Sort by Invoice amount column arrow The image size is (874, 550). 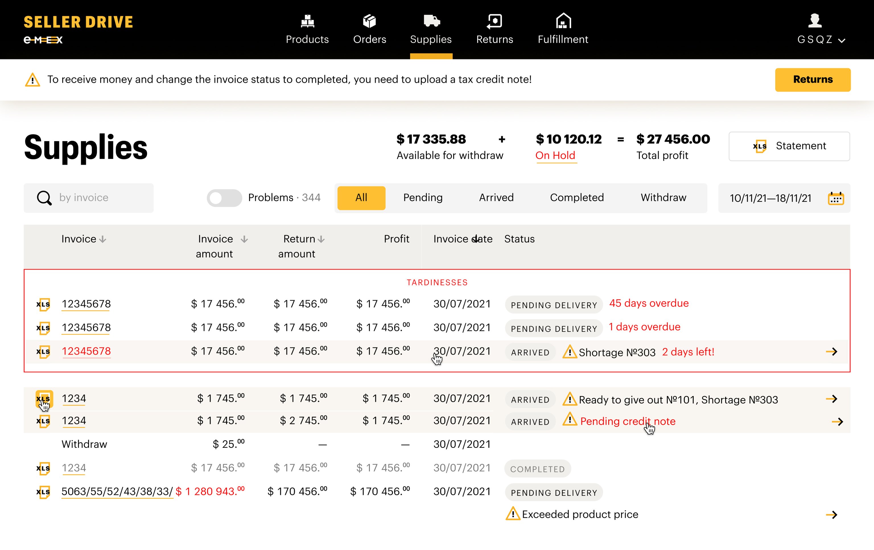tap(244, 239)
